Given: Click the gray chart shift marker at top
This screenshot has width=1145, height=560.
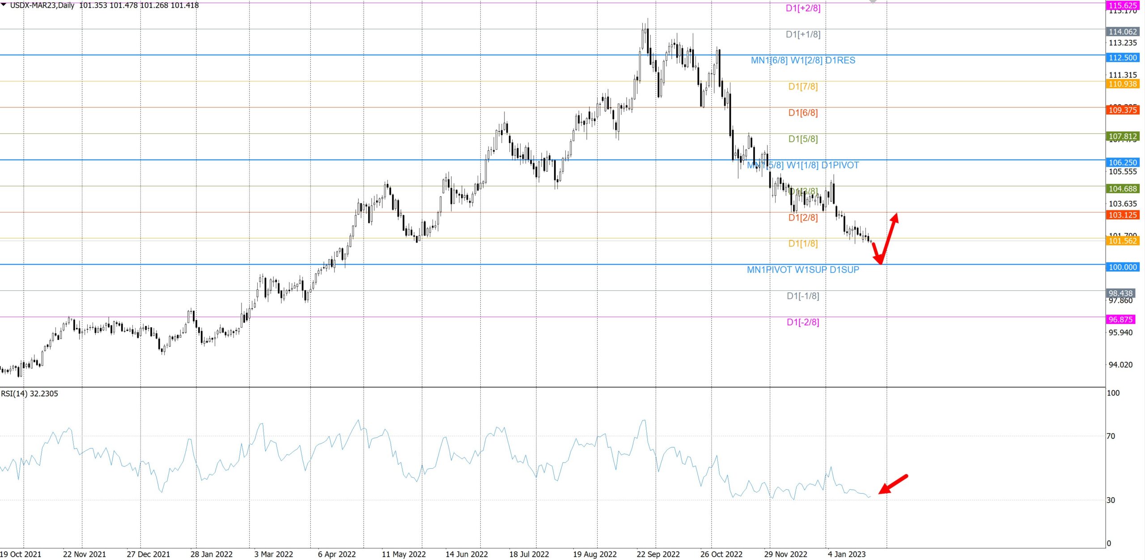Looking at the screenshot, I should click(873, 2).
